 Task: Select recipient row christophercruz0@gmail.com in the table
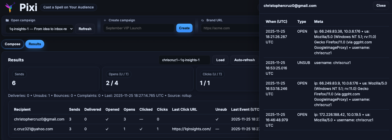[x=39, y=119]
